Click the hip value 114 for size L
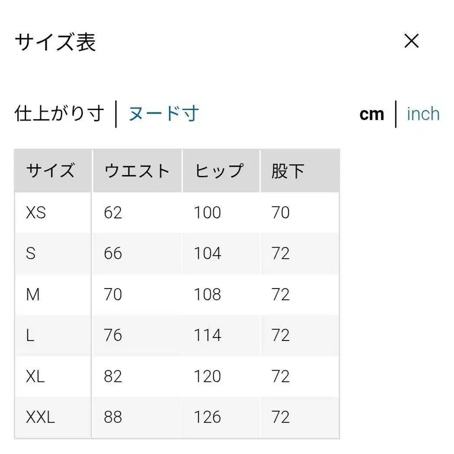 [207, 335]
